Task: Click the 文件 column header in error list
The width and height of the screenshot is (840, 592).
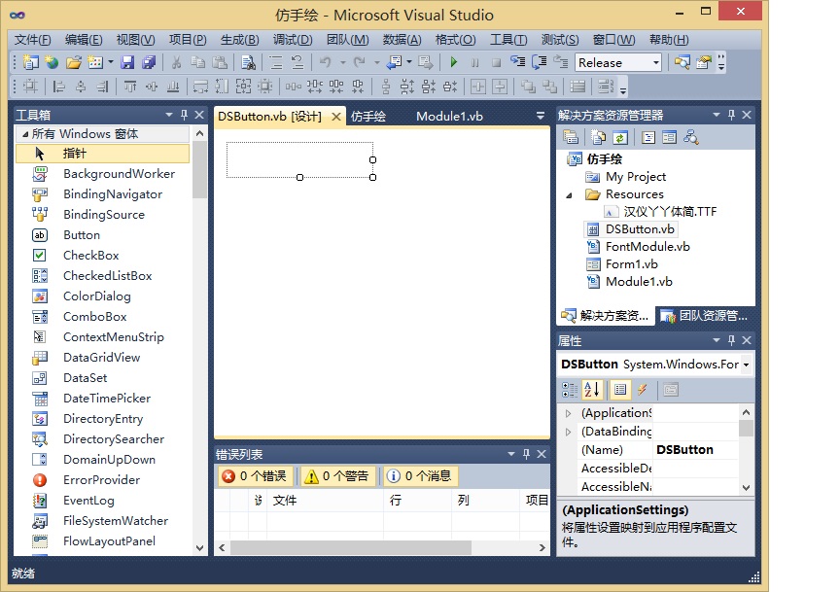Action: click(325, 500)
